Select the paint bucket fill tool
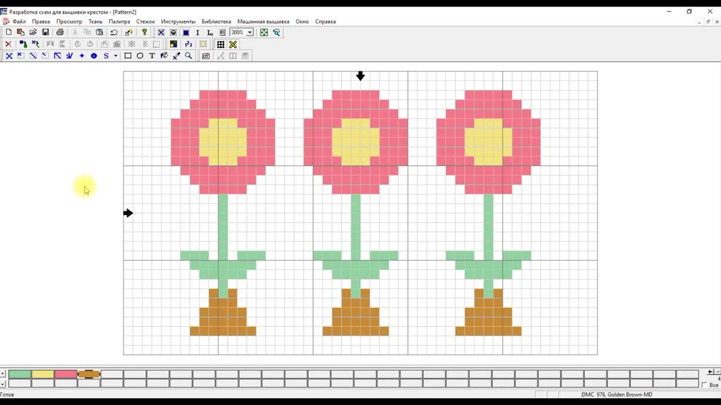 click(164, 56)
